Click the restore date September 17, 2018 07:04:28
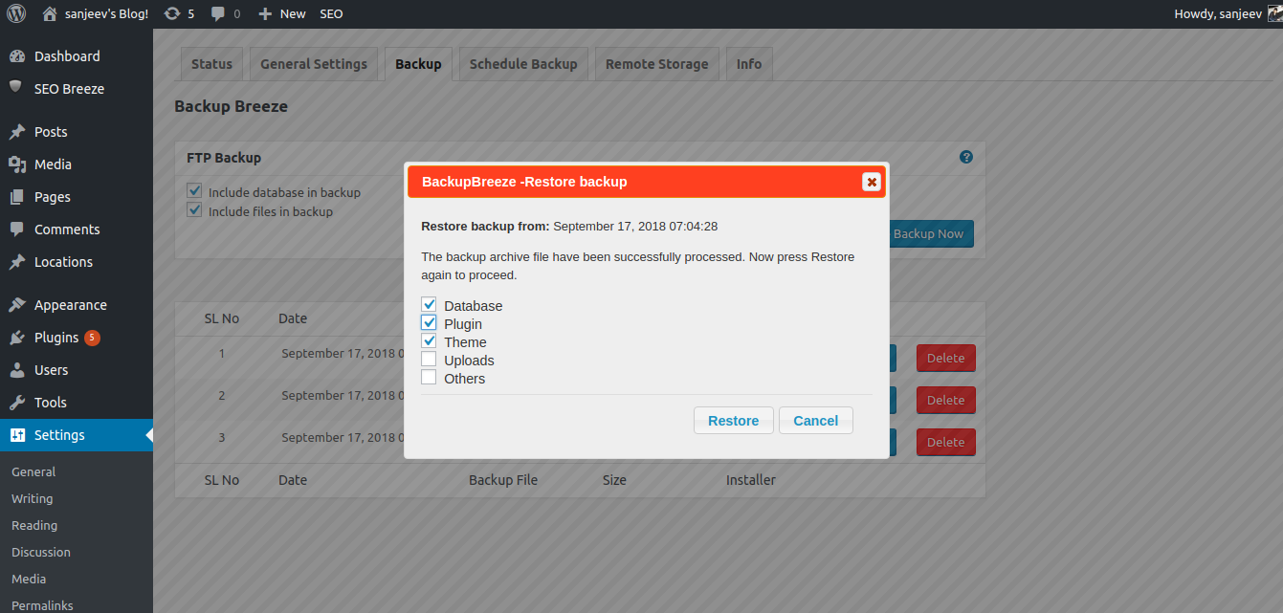 [x=635, y=227]
